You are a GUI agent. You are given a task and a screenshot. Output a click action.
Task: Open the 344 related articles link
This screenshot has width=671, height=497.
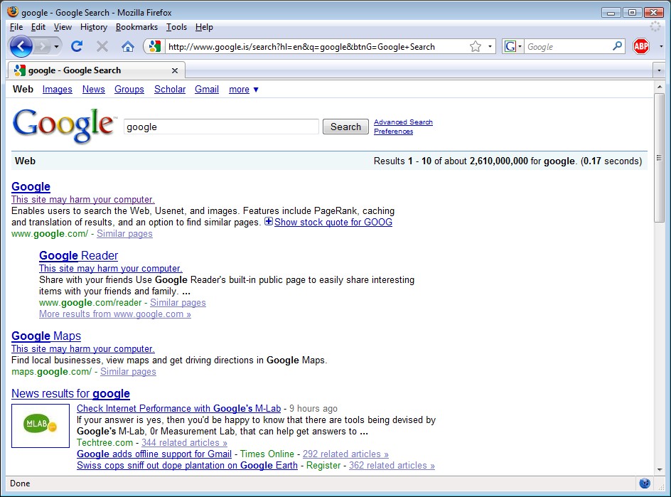coord(184,443)
